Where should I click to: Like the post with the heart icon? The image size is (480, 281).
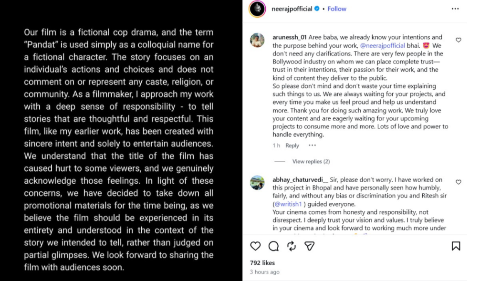tap(256, 246)
